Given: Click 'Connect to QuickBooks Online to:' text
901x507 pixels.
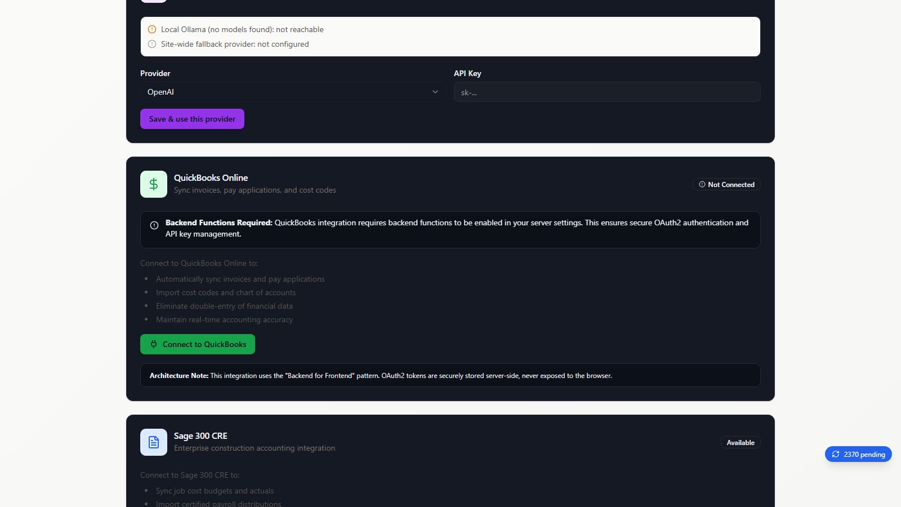Looking at the screenshot, I should (x=199, y=263).
